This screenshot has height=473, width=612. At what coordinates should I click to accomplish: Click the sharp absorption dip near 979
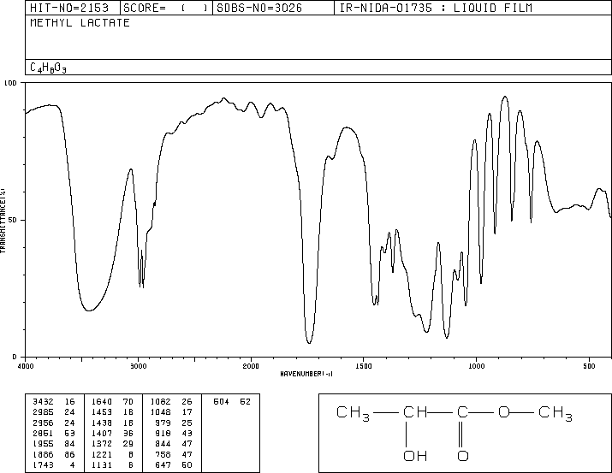click(x=481, y=282)
